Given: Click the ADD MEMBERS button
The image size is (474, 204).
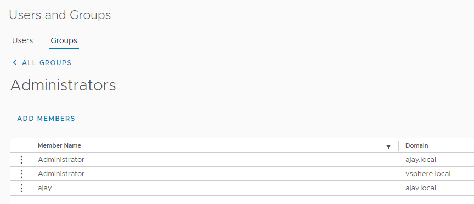Looking at the screenshot, I should pos(46,119).
